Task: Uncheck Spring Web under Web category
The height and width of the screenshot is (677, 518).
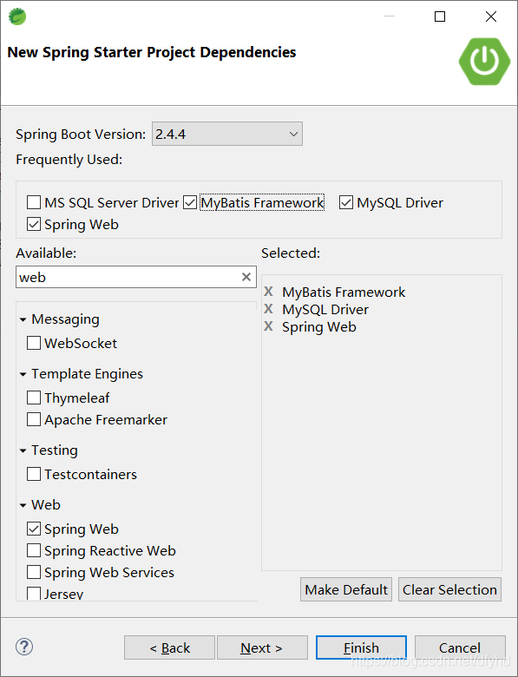Action: (x=34, y=529)
